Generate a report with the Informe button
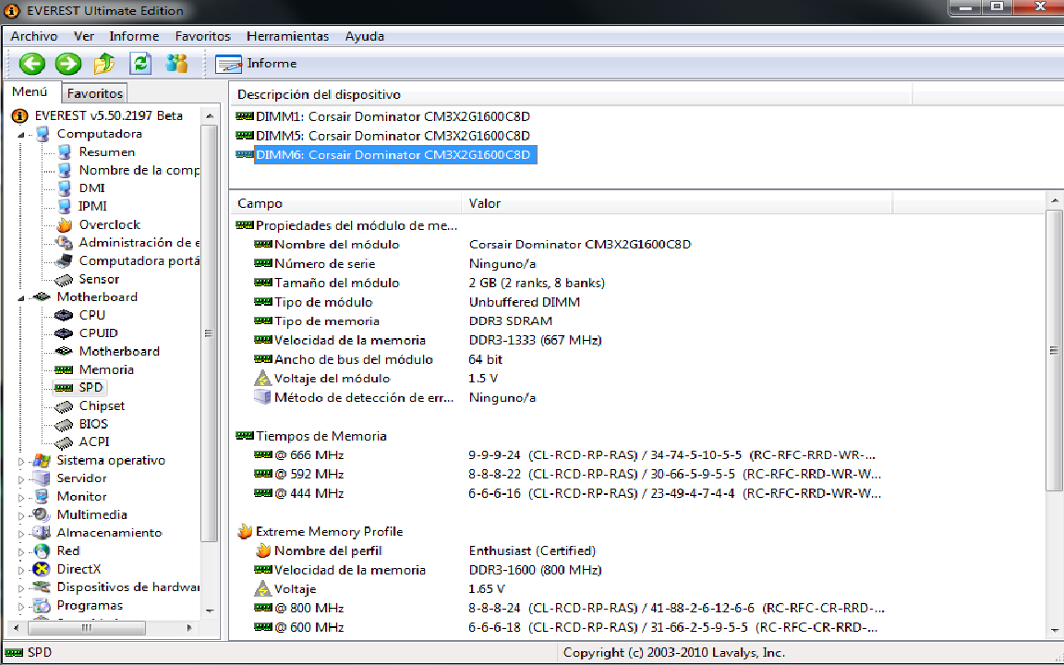Image resolution: width=1064 pixels, height=665 pixels. tap(256, 64)
